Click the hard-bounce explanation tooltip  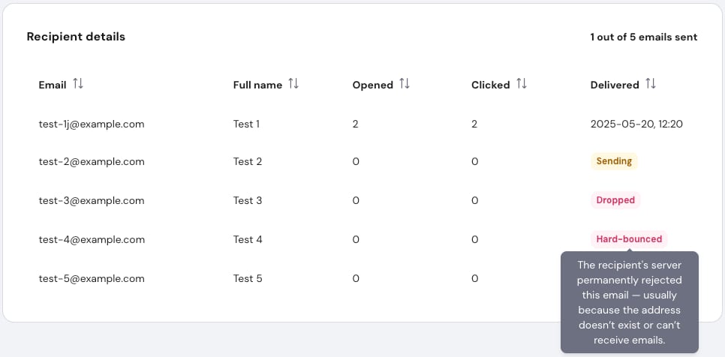630,302
